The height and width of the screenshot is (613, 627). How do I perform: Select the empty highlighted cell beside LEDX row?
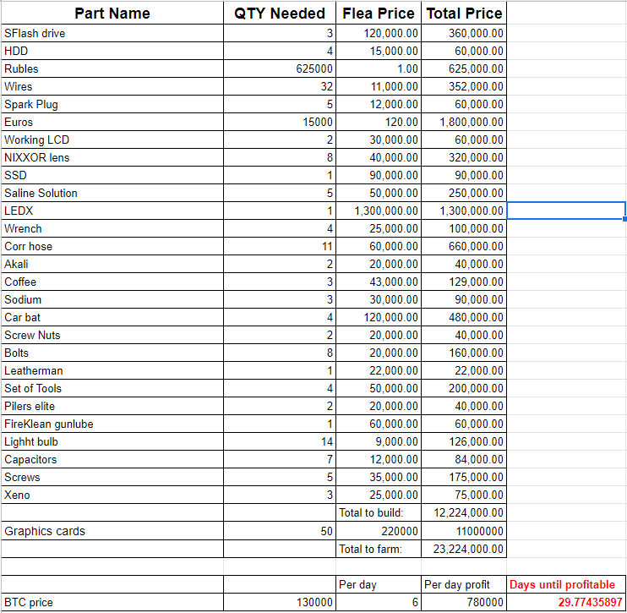(x=566, y=211)
